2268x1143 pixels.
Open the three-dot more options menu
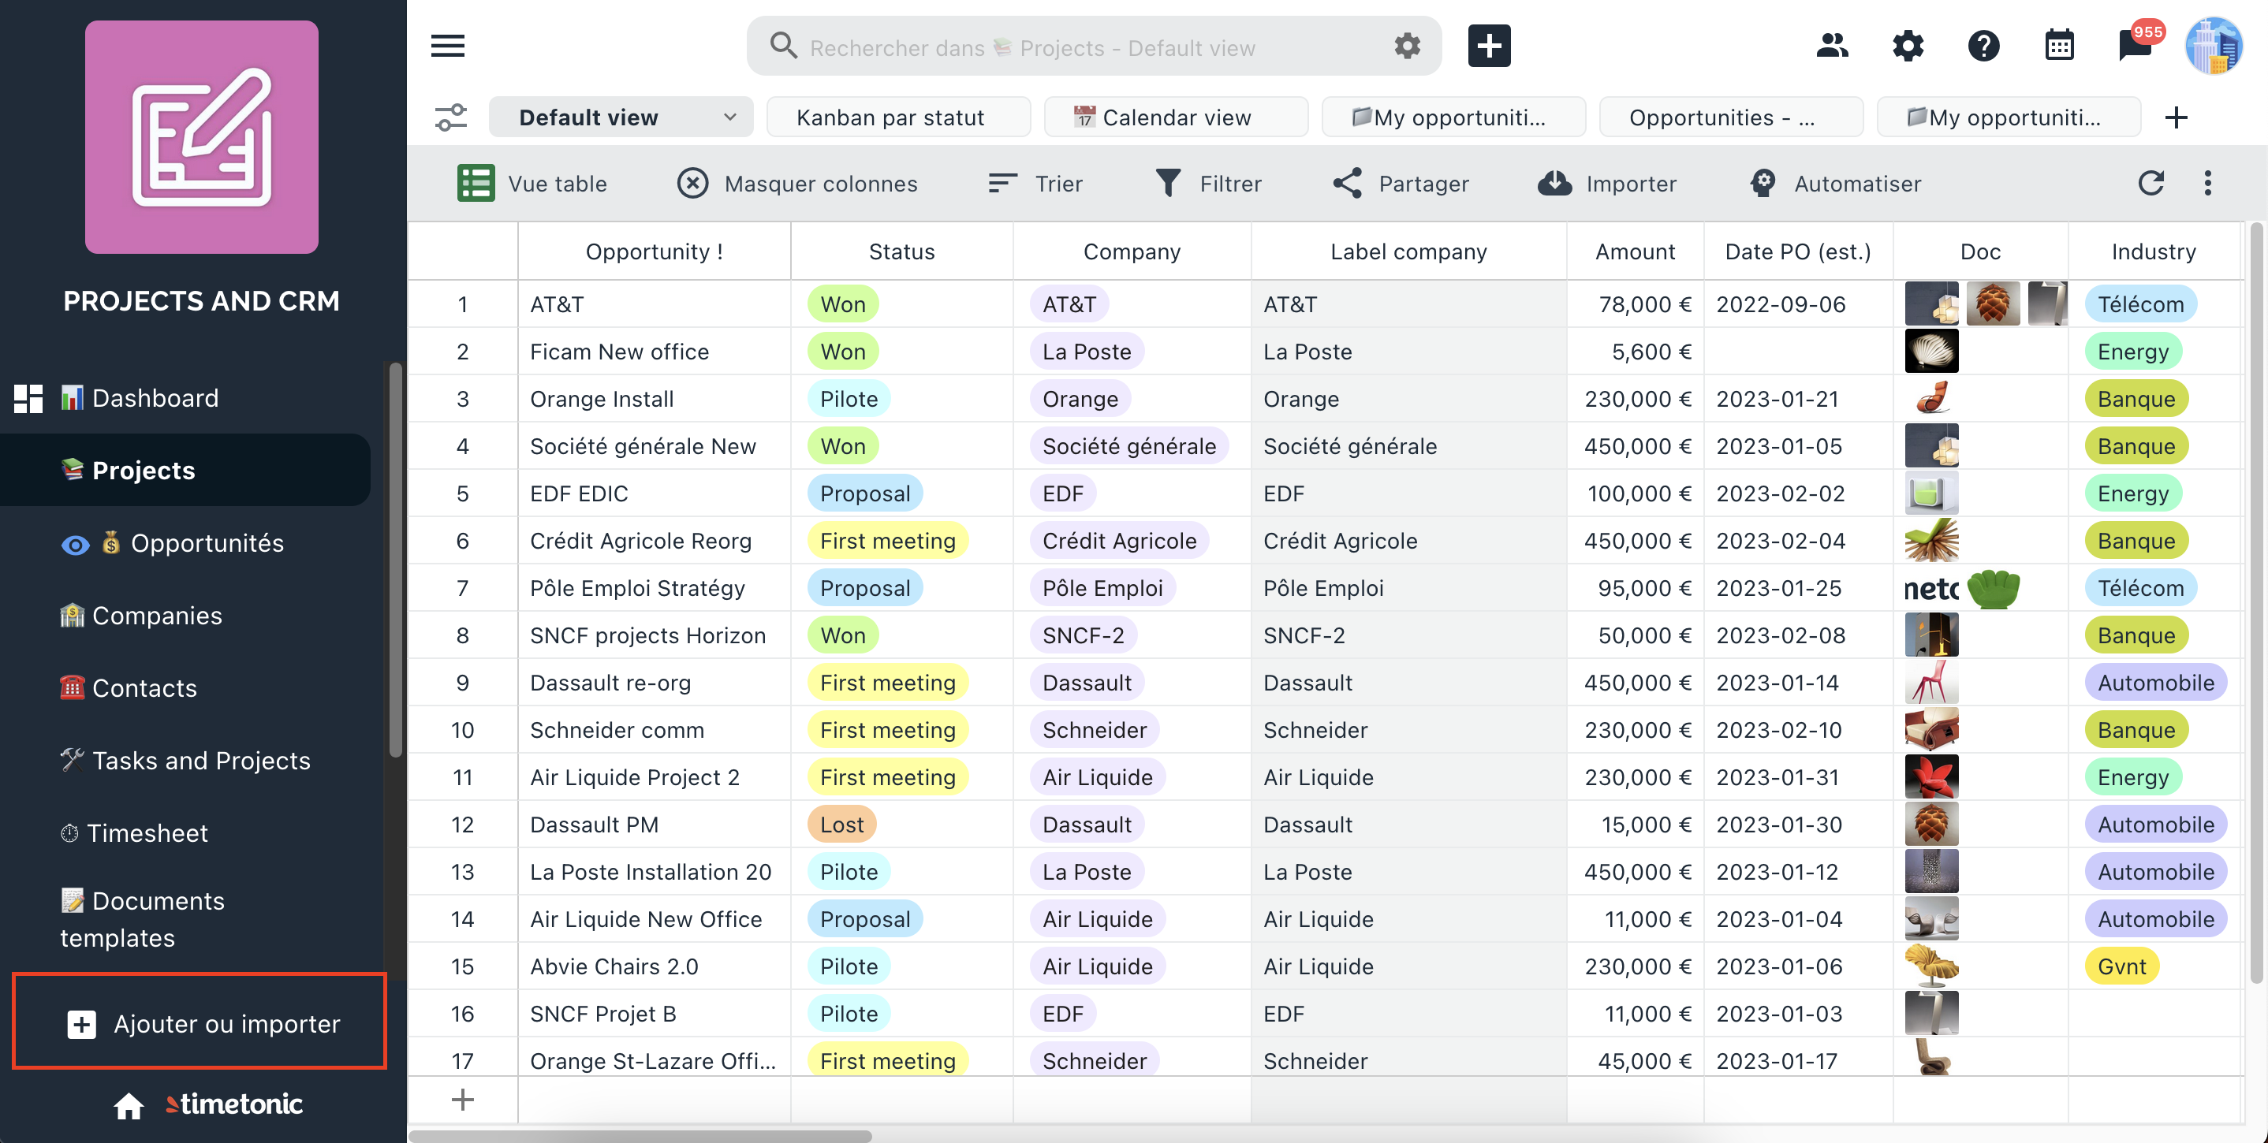point(2207,183)
